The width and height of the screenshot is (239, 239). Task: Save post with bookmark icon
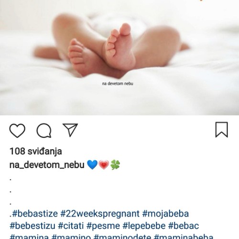point(222,130)
